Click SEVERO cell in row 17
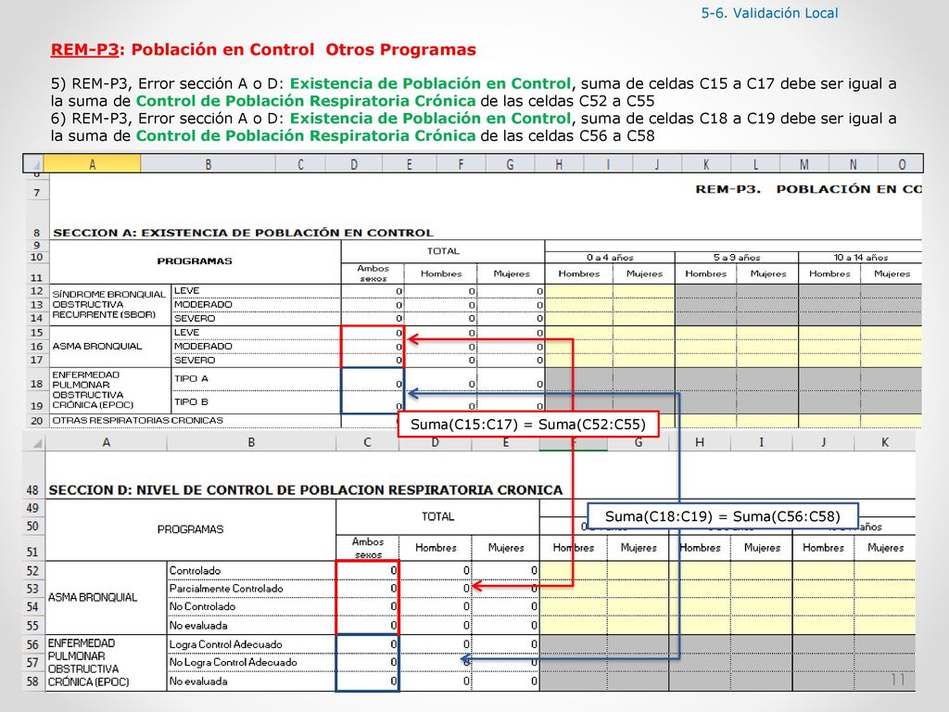The image size is (949, 712). [x=256, y=361]
